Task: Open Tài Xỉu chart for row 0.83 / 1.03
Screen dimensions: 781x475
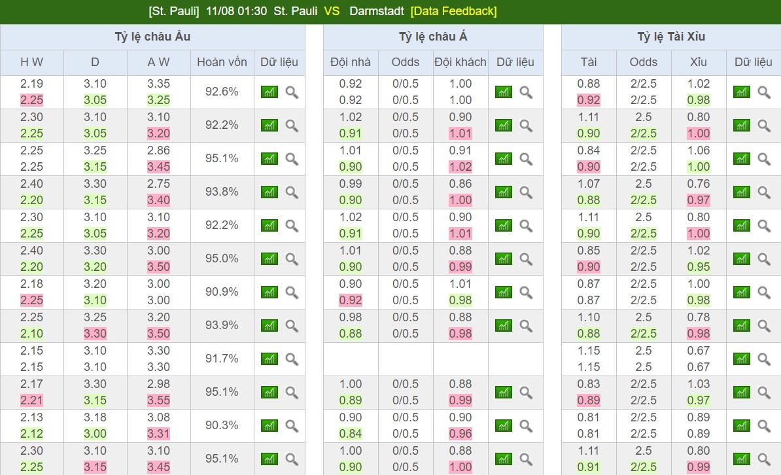Action: 742,393
